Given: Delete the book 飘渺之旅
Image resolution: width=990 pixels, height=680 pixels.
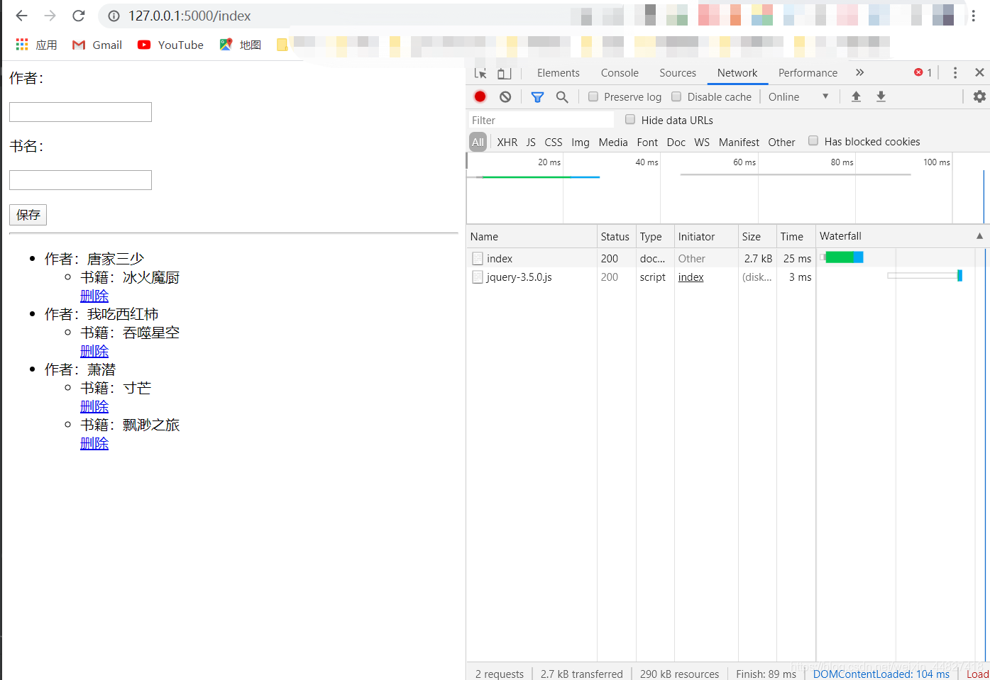Looking at the screenshot, I should (x=94, y=443).
